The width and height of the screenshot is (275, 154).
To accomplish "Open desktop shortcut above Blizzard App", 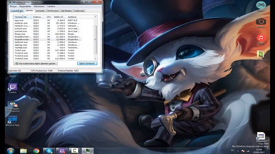I will (x=12, y=107).
